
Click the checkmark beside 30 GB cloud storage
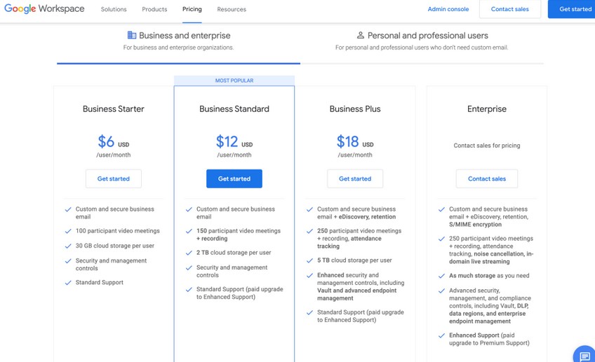(68, 246)
